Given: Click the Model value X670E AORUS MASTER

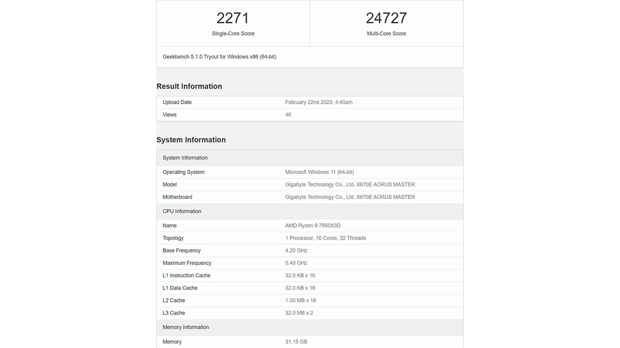Looking at the screenshot, I should point(350,184).
